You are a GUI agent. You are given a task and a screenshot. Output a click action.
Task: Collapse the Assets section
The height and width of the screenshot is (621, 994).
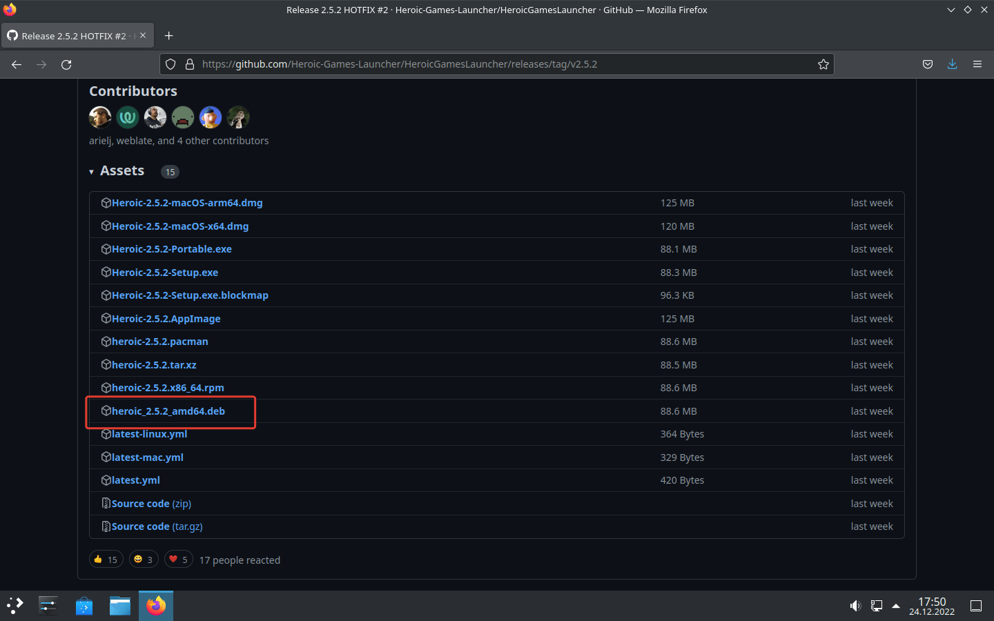pos(117,171)
